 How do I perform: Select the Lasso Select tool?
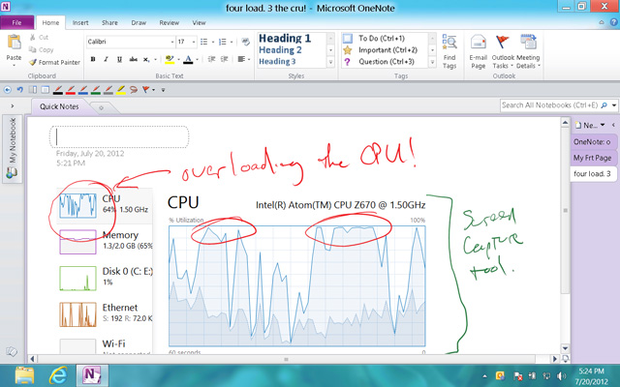tap(134, 90)
